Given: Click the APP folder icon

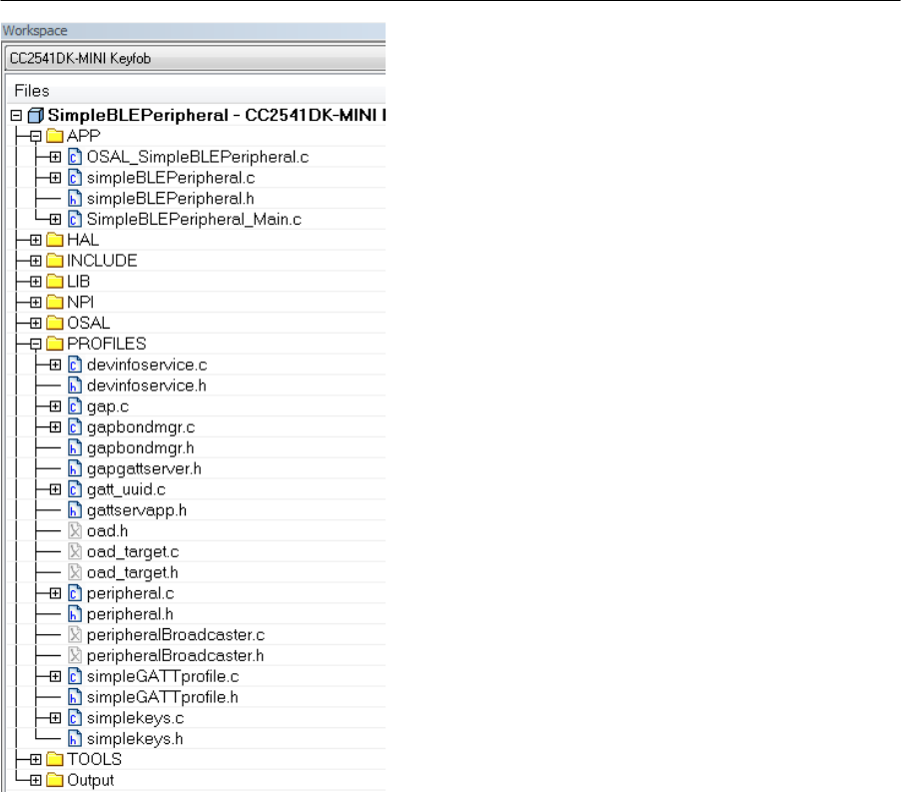Looking at the screenshot, I should pos(55,136).
